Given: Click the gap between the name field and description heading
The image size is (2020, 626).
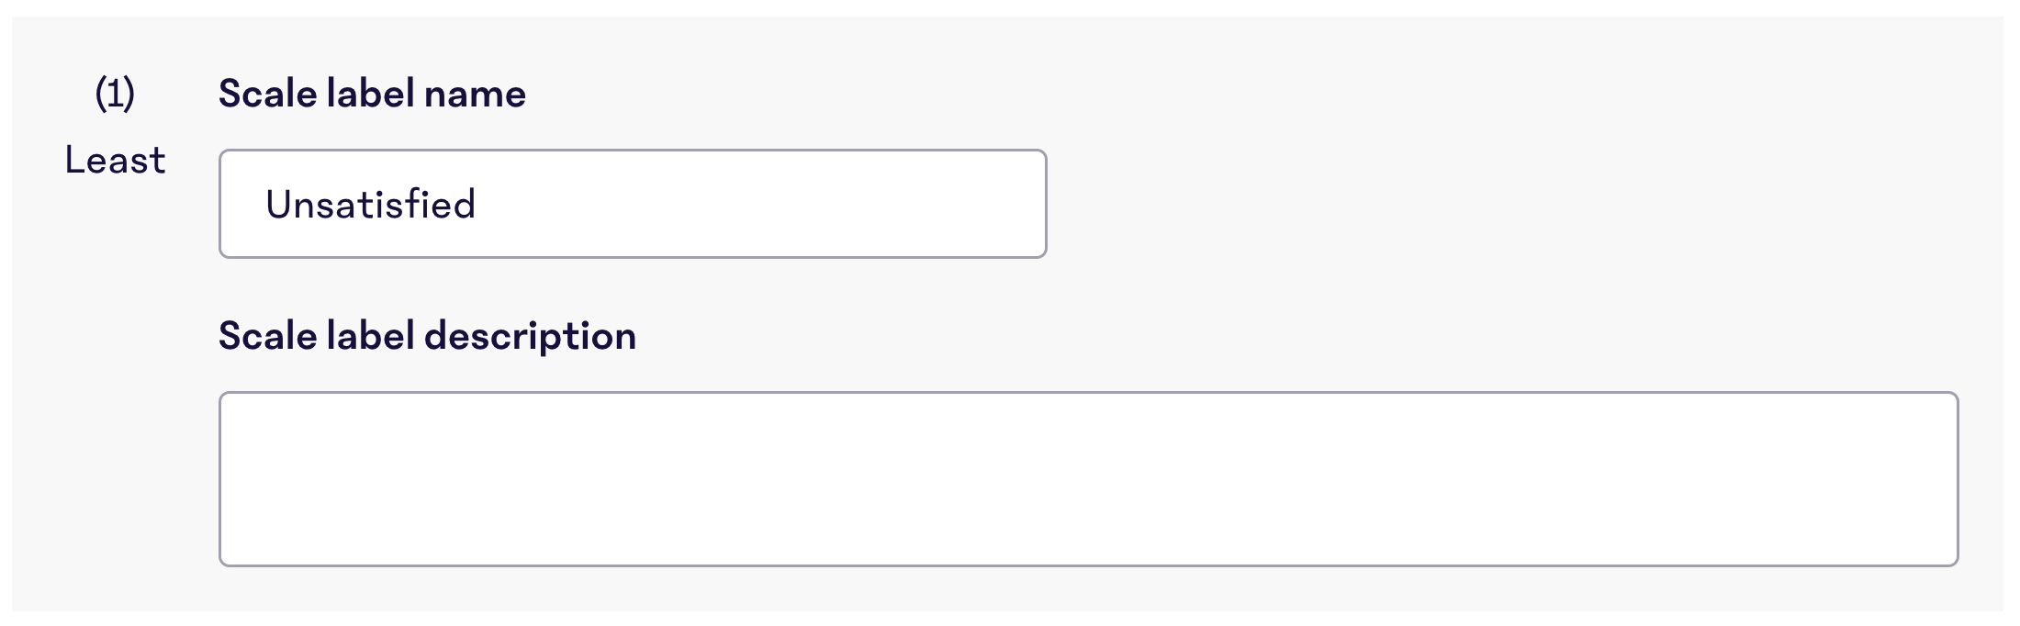Looking at the screenshot, I should coord(633,286).
